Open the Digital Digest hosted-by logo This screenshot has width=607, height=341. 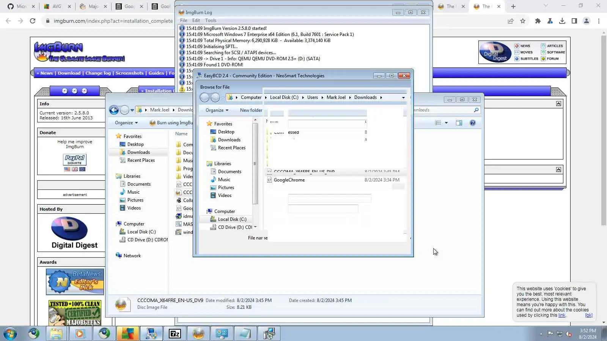[75, 233]
